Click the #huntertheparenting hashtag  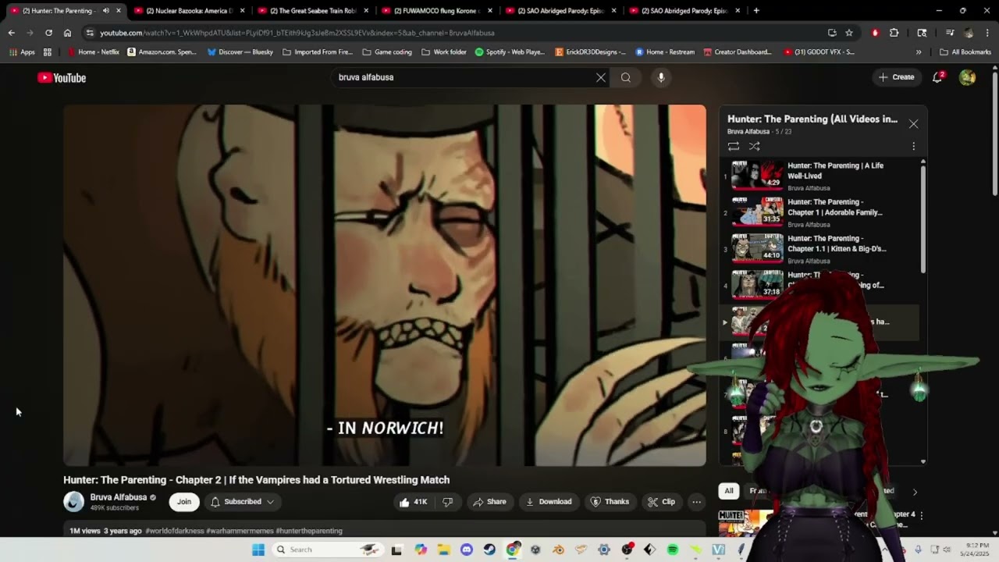click(309, 531)
